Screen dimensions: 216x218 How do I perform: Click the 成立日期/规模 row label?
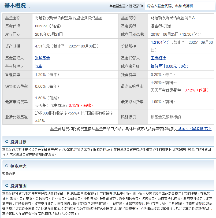pos(133,34)
